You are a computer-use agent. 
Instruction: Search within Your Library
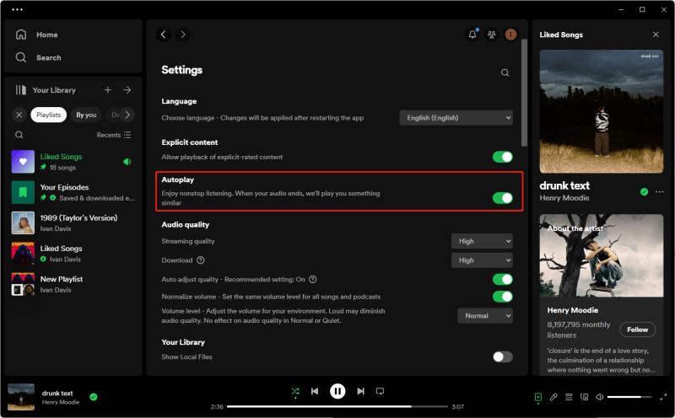[x=19, y=135]
